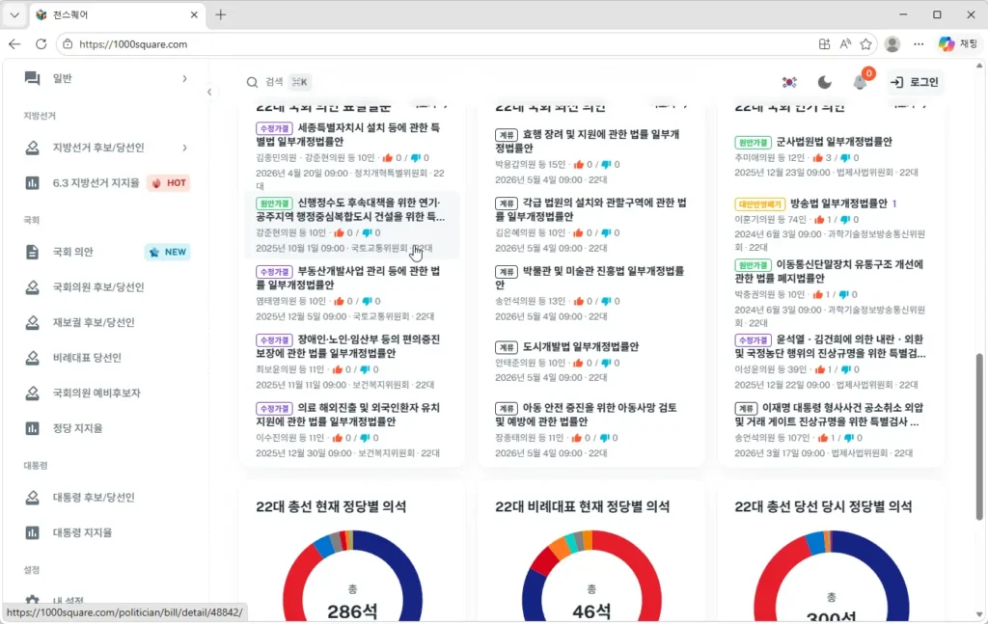
Task: Open bill 효행 장려 및 지원에 관한 법률
Action: pos(588,141)
